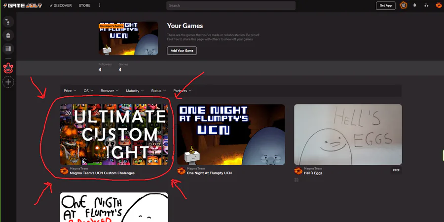Open the game library sidebar icon
444x222 pixels.
tap(8, 49)
